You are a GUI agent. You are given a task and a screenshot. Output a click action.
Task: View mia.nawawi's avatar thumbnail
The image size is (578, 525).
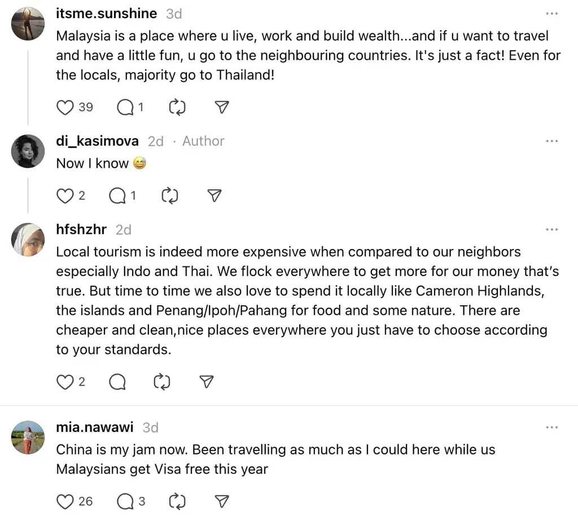28,438
